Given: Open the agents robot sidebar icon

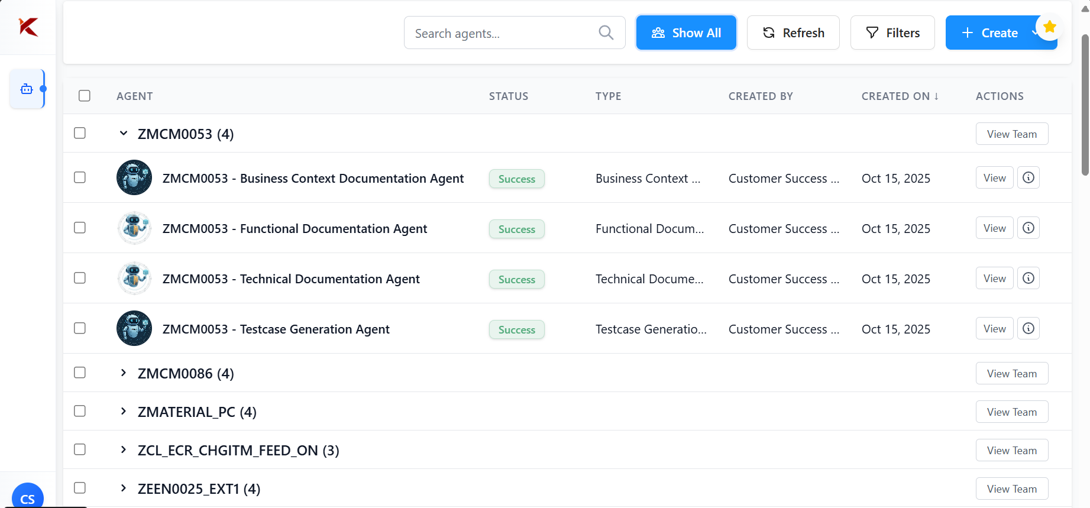Looking at the screenshot, I should tap(27, 89).
